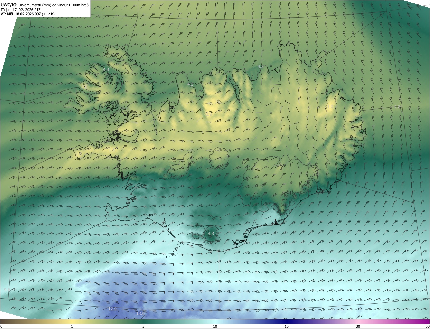Screen dimensions: 430x329
Task: Click the initial time line 'IT: þri. 17. 02. 2026 21Z'
Action: 21,9
